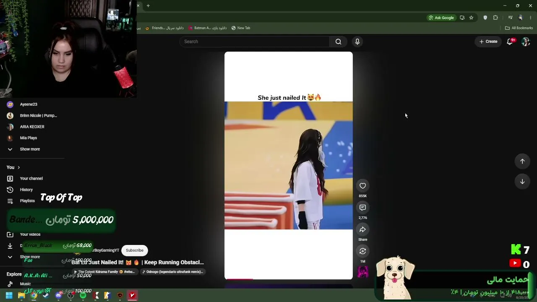537x302 pixels.
Task: Share this Short via the arrow icon
Action: 362,229
